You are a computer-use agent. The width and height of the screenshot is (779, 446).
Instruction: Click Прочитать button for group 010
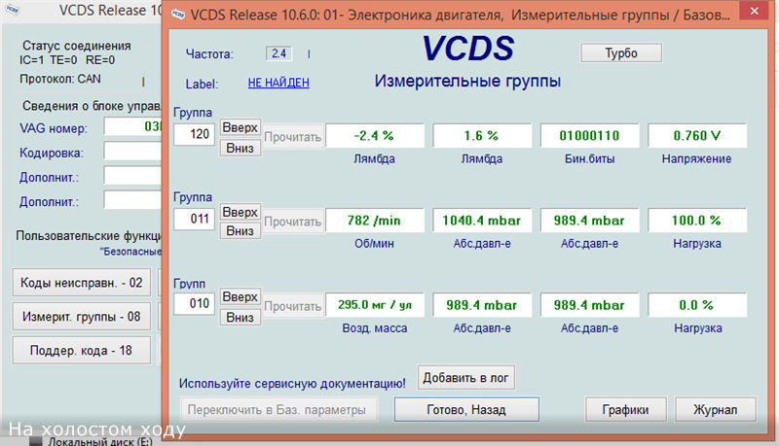293,306
